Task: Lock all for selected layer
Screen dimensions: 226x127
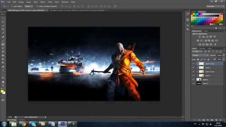Action: (x=208, y=60)
